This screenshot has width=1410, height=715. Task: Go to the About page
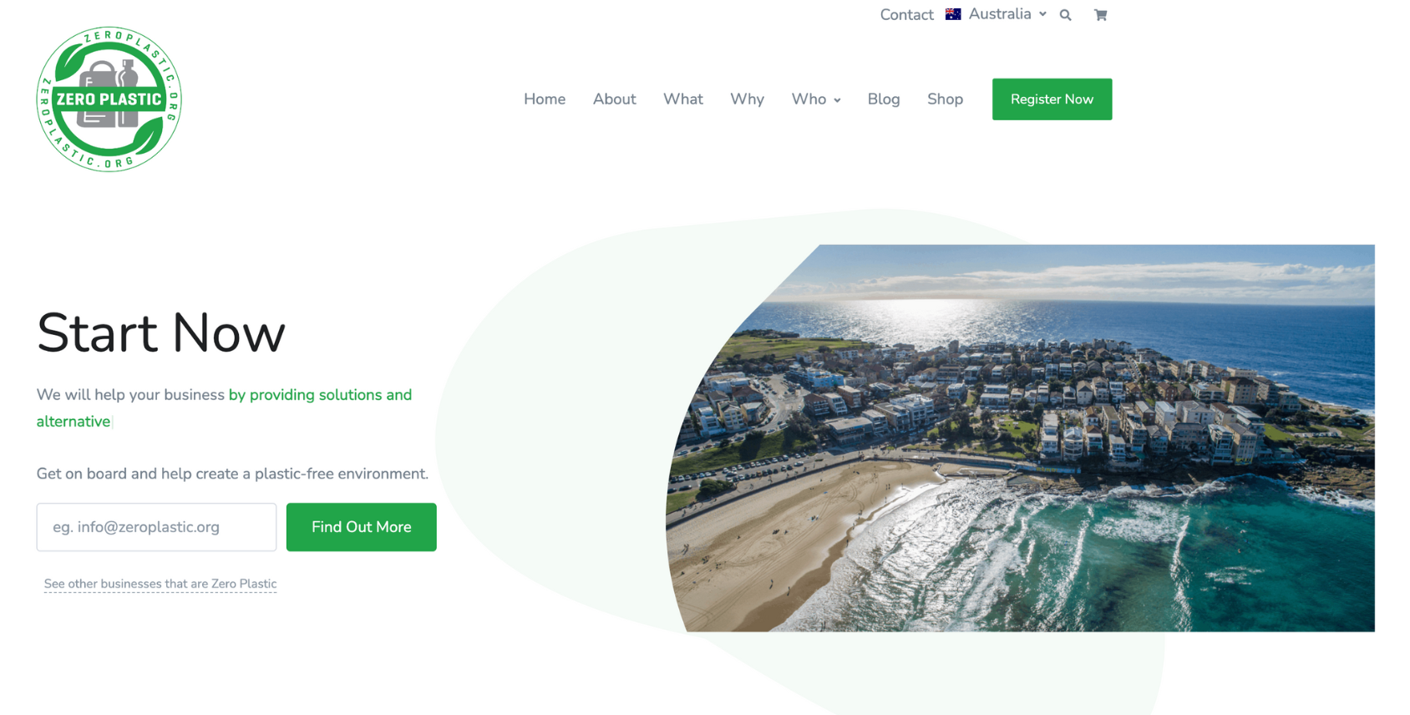[614, 99]
